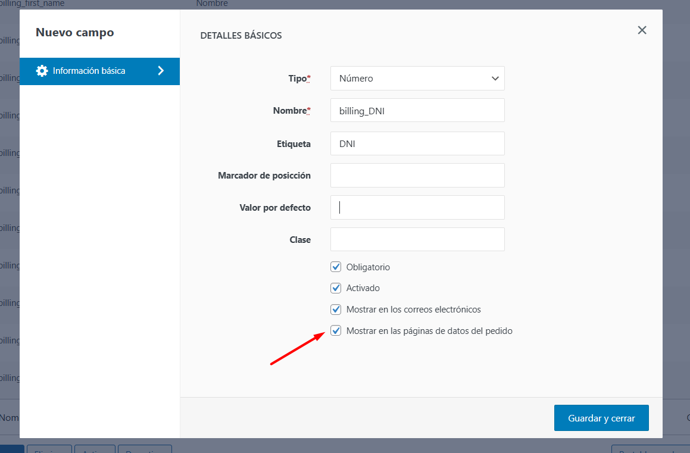Screen dimensions: 690x453
Task: Click the gear icon beside Información básica
Action: pos(42,71)
